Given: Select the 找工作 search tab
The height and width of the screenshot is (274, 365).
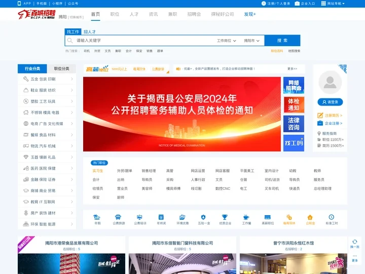Looking at the screenshot, I should [x=73, y=31].
